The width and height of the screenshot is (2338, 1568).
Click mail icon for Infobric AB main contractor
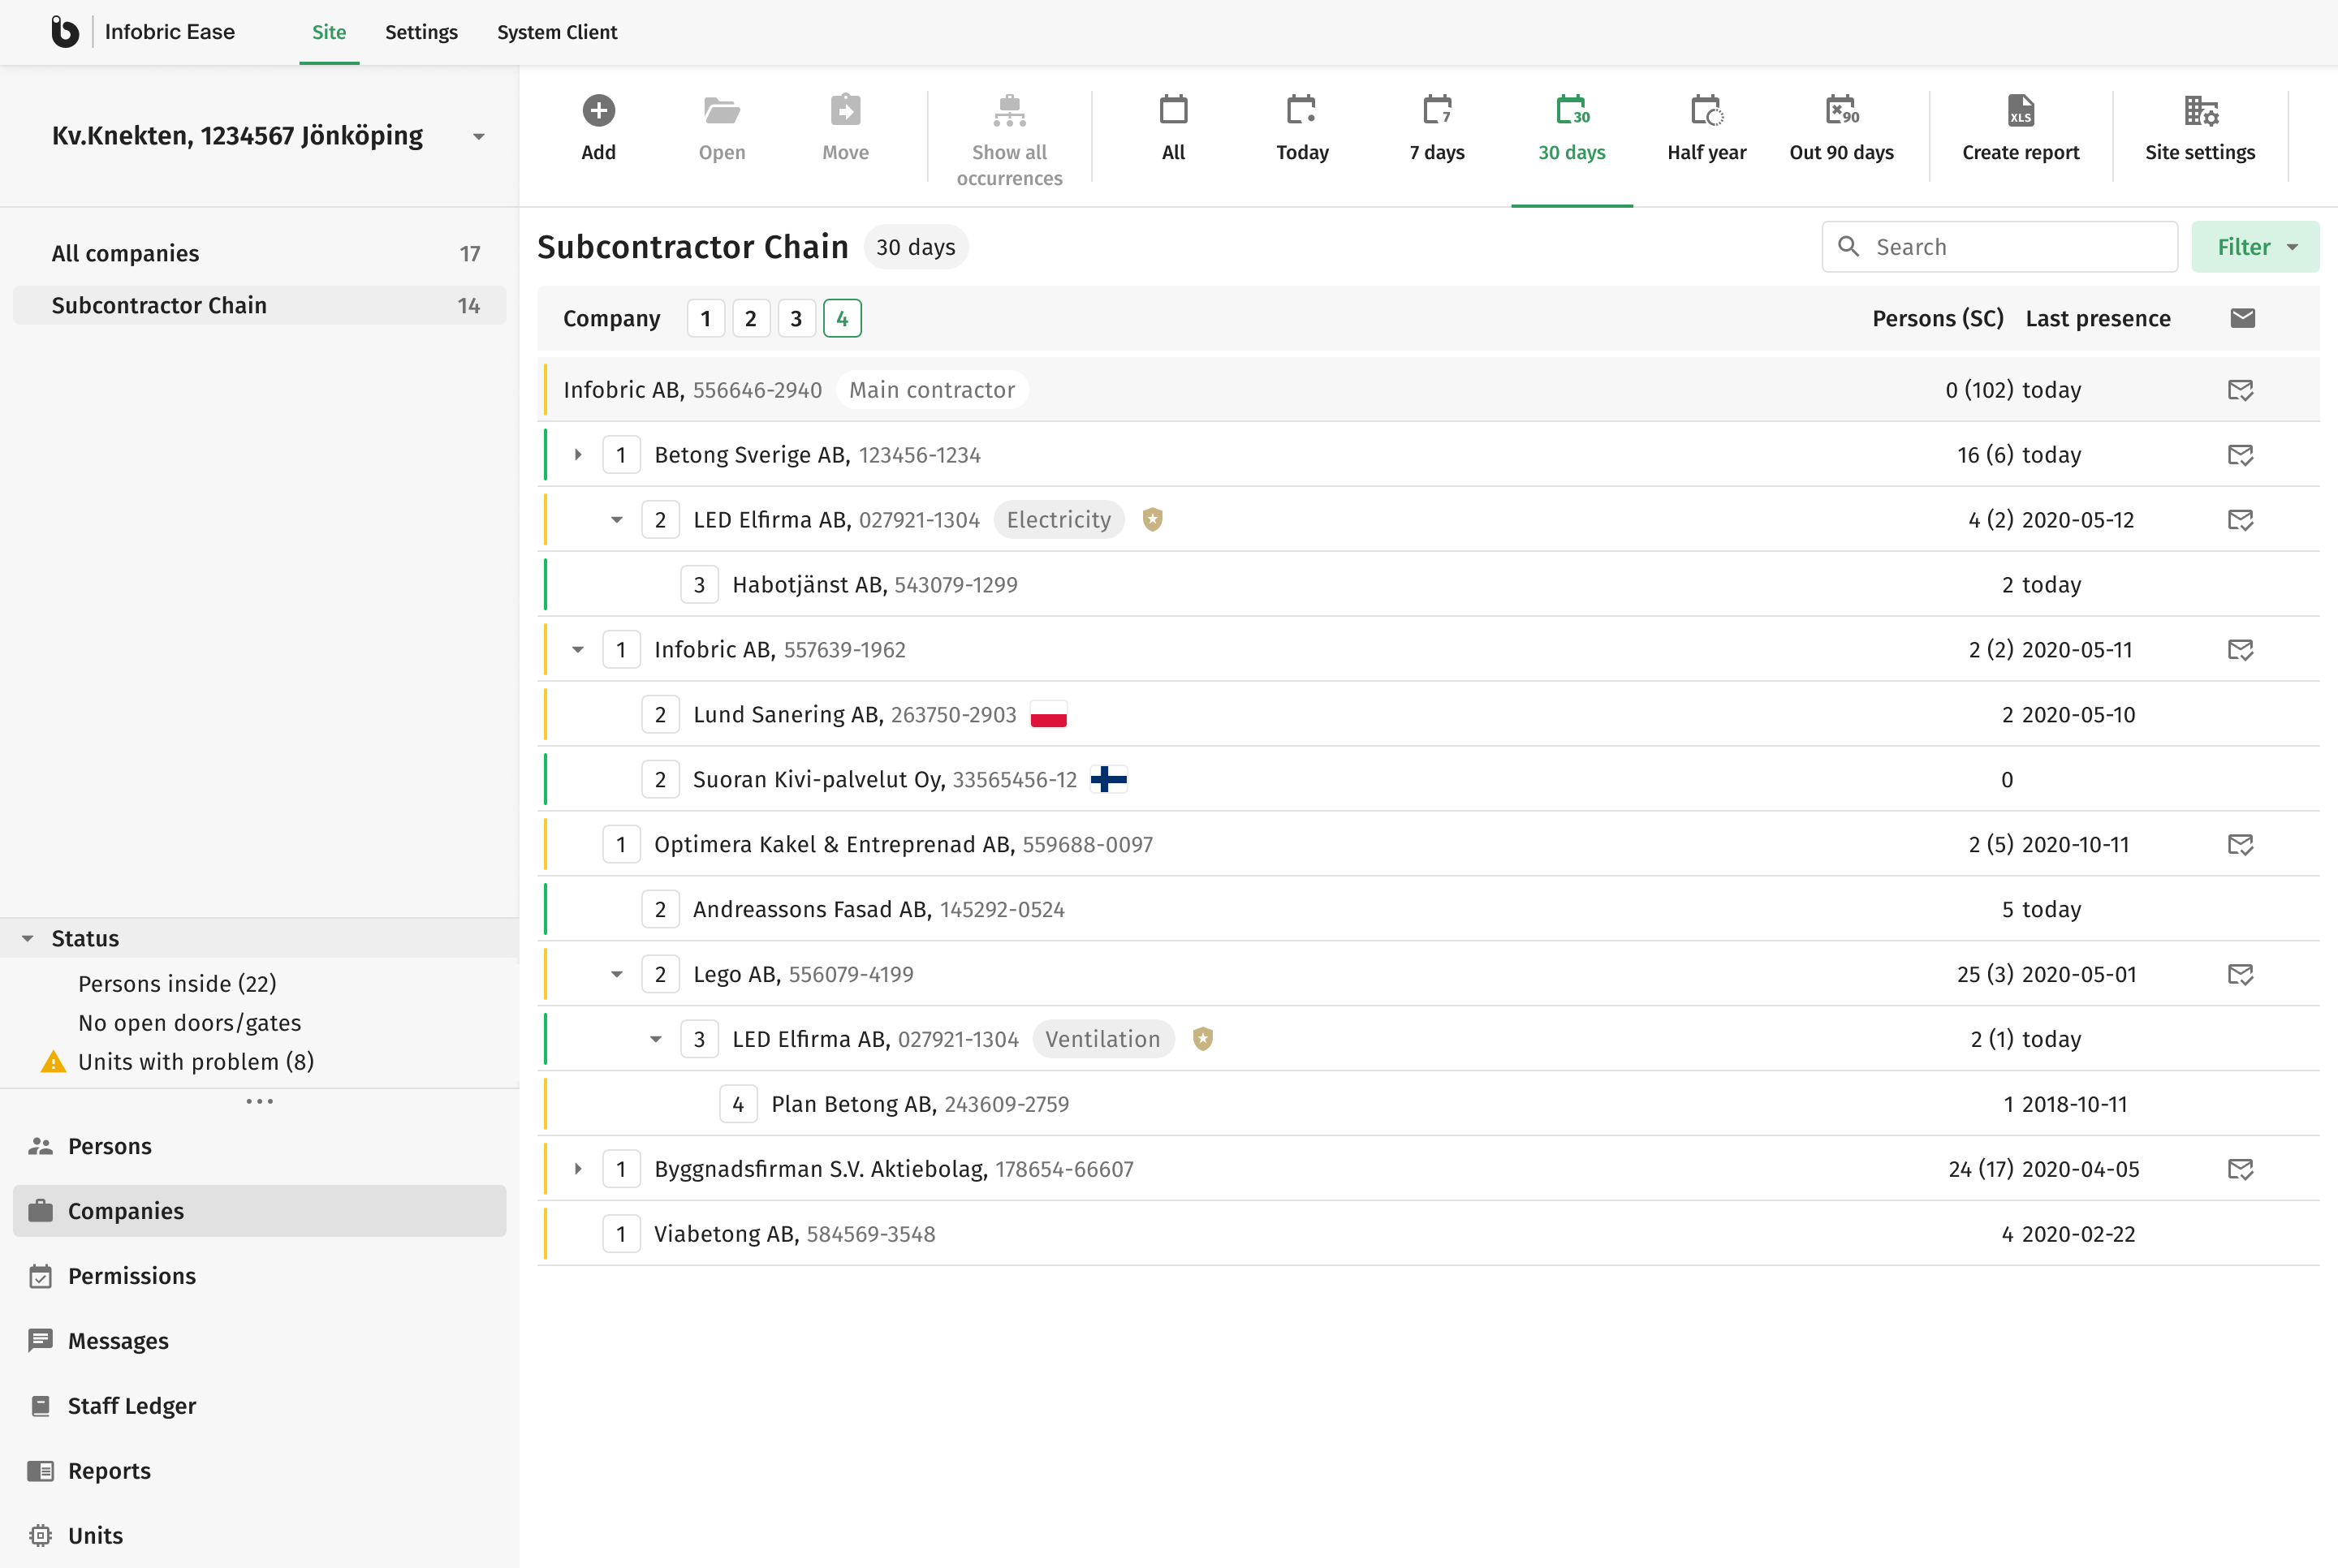pyautogui.click(x=2240, y=390)
